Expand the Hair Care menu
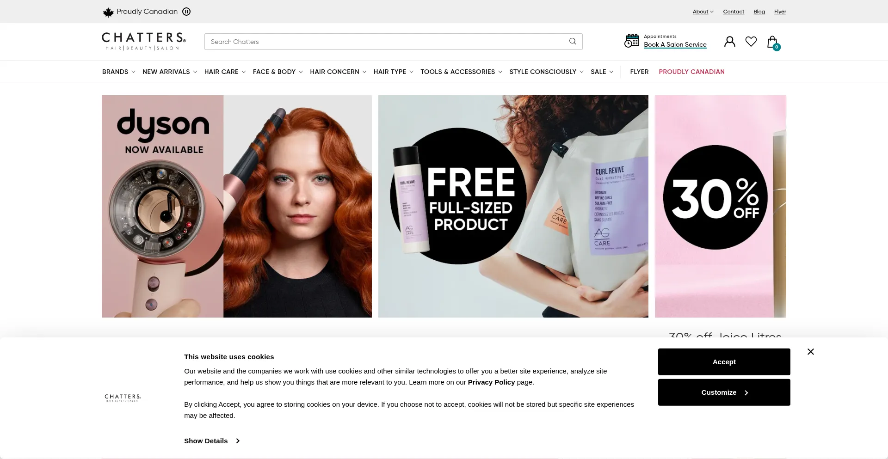888x459 pixels. 225,72
